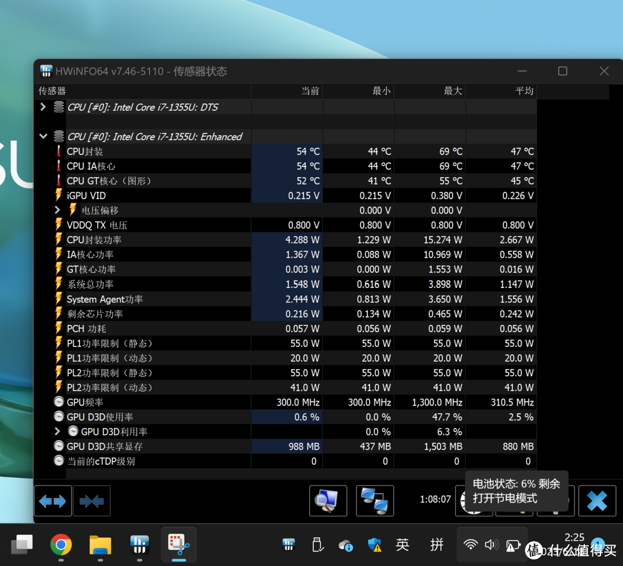Select the VDDQ TX 电压 row

[x=286, y=225]
